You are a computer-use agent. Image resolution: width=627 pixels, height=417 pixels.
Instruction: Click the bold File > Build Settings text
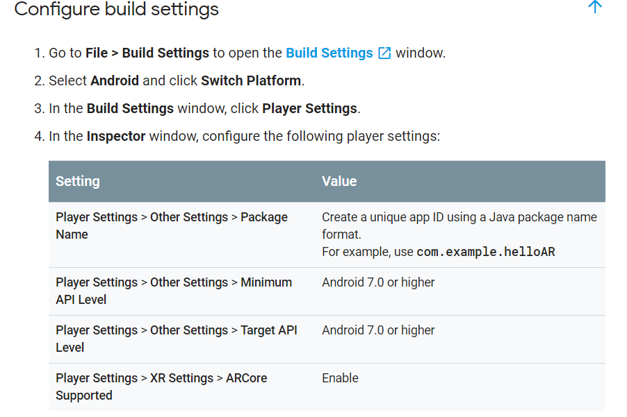point(147,53)
